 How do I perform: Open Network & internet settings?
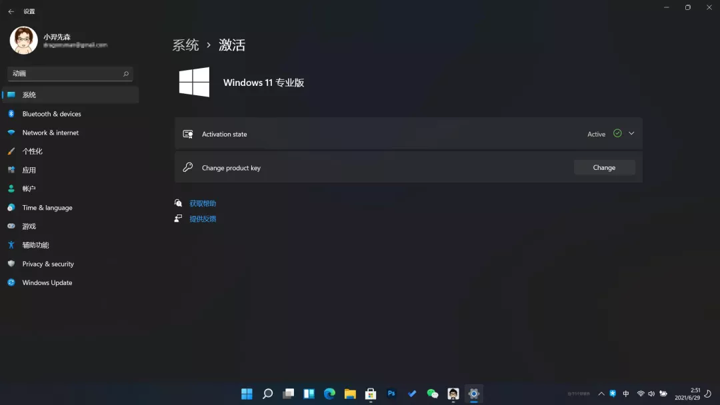[70, 133]
